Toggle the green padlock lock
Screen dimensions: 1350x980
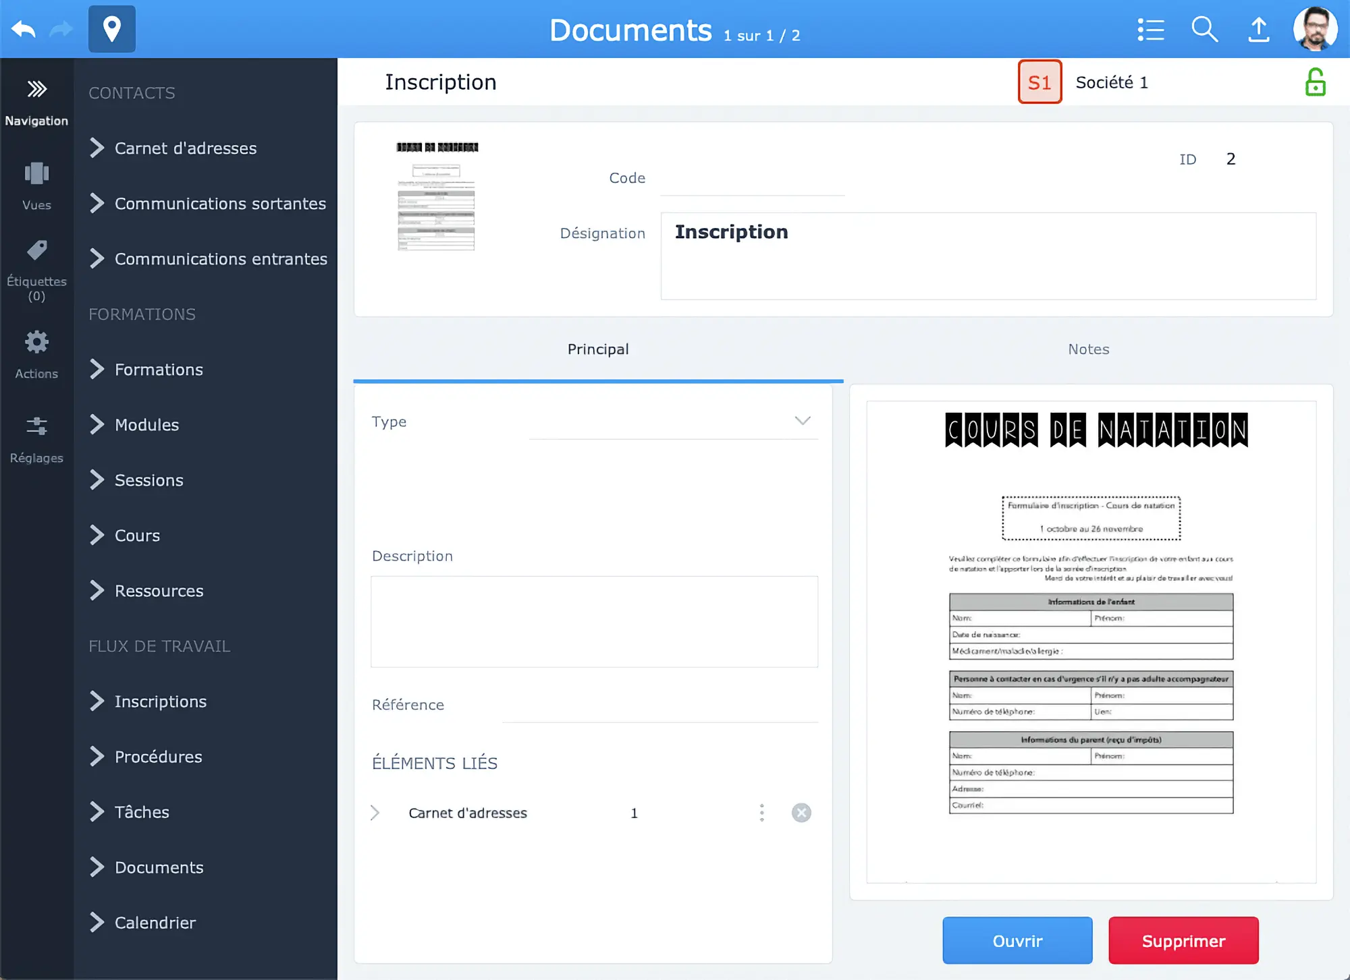(x=1315, y=82)
